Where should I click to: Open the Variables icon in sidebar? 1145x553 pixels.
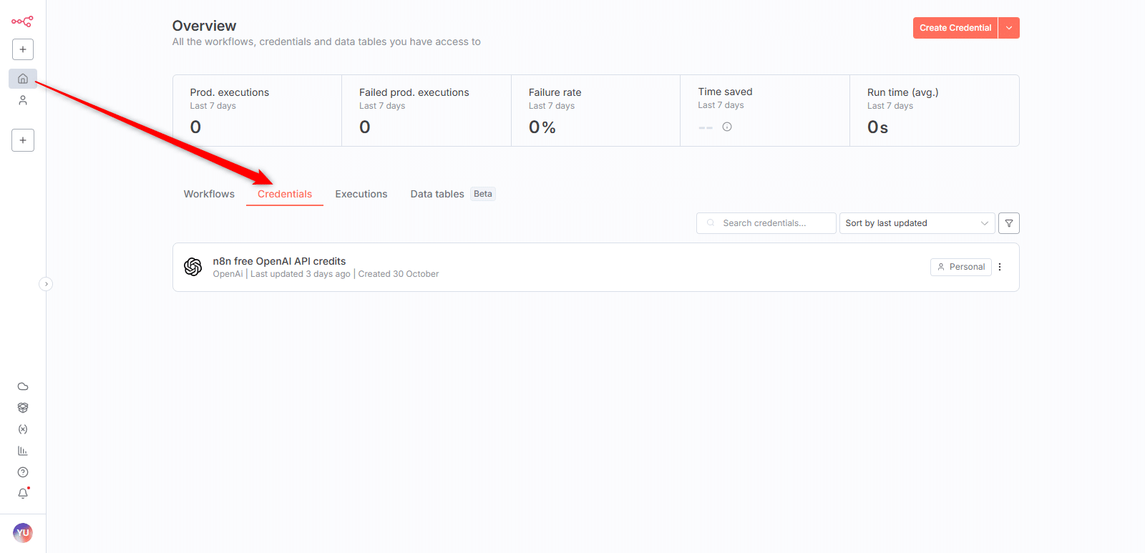coord(23,429)
